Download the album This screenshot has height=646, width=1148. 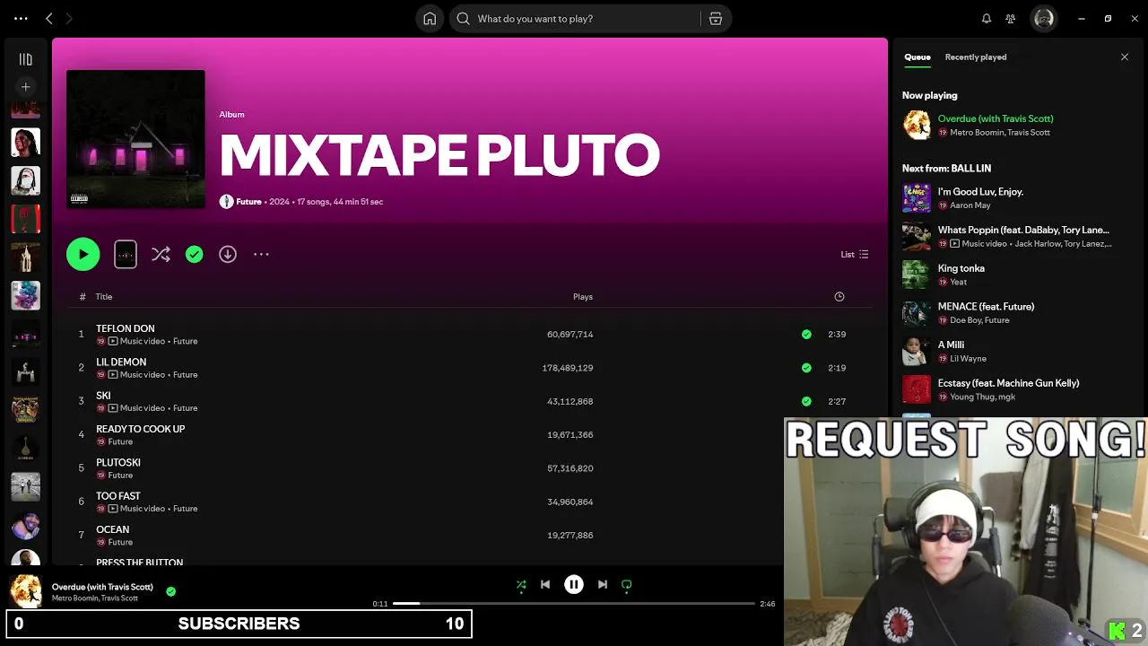coord(228,254)
